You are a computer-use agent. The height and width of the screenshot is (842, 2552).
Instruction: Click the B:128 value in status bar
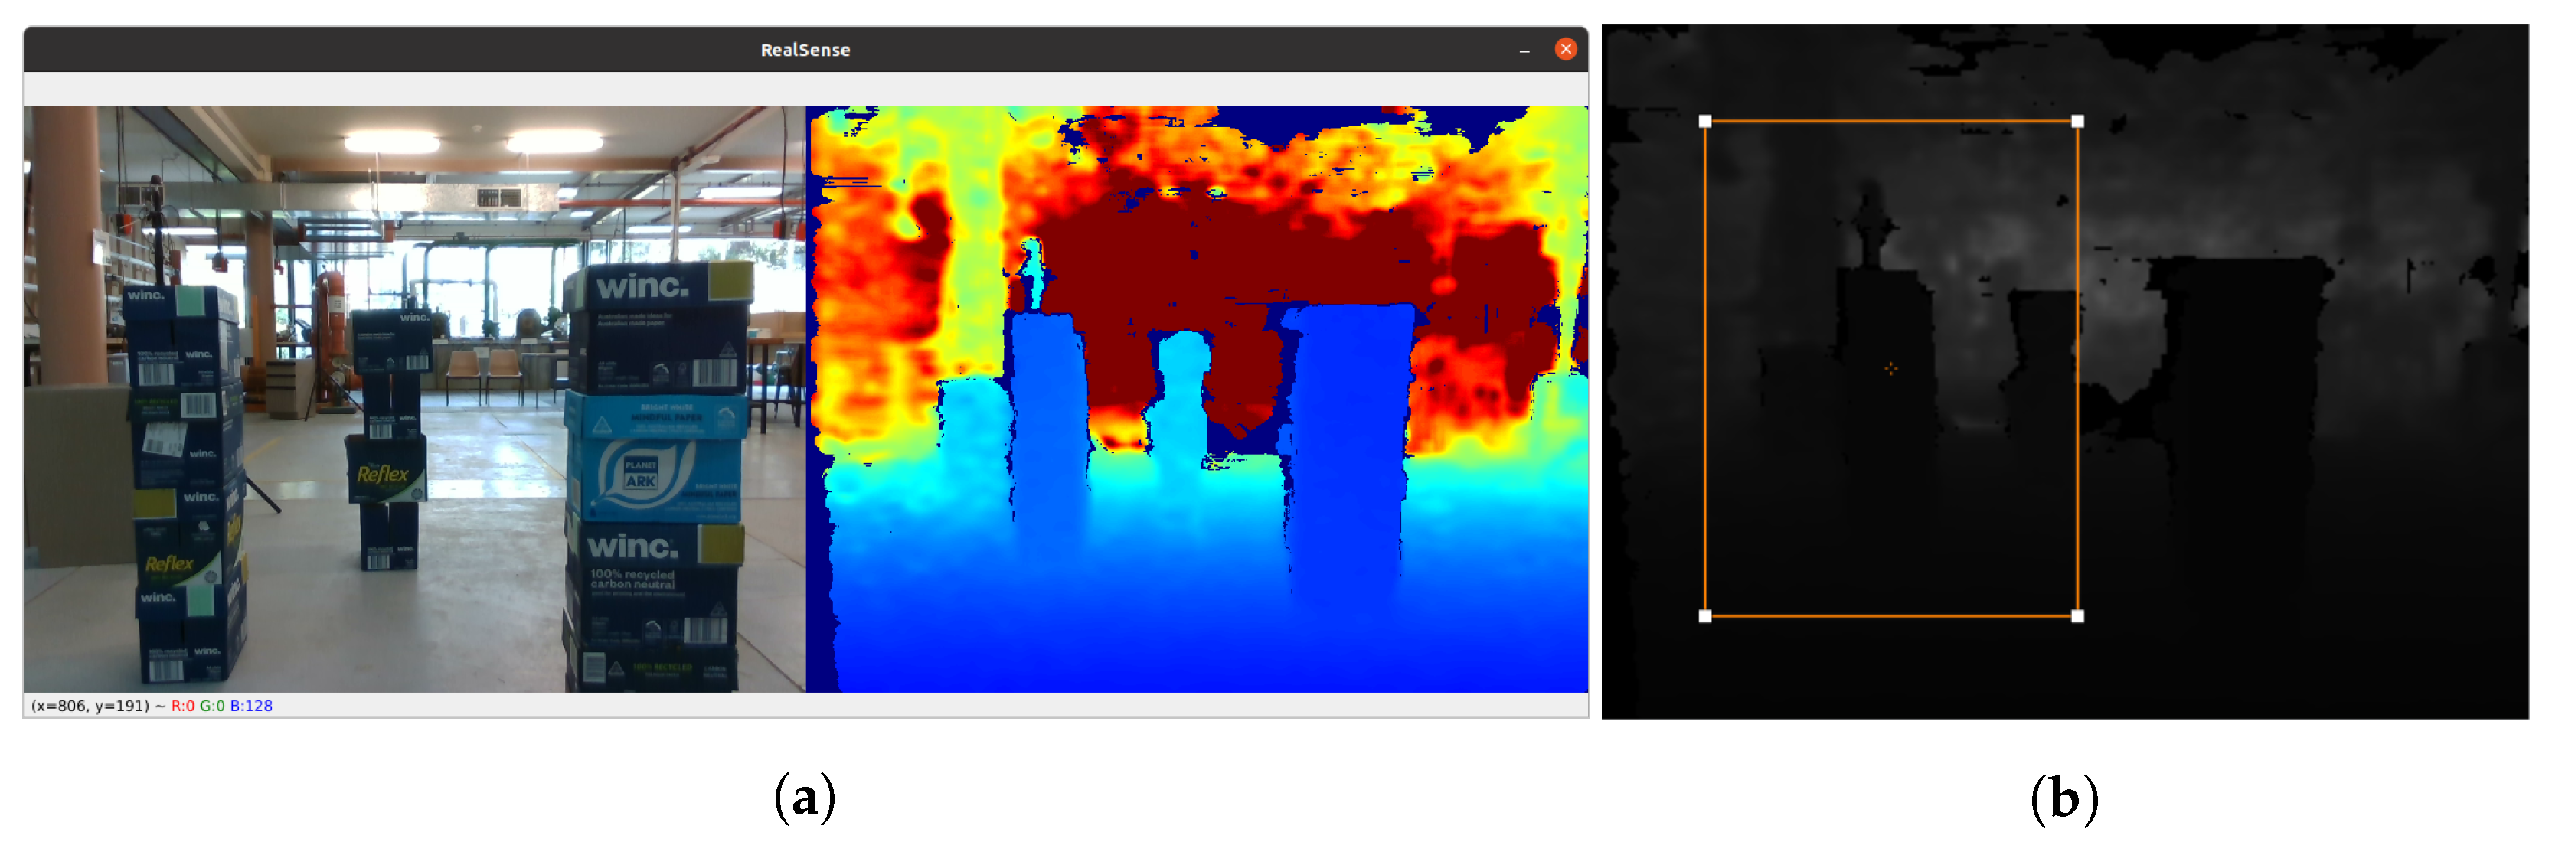click(x=250, y=705)
